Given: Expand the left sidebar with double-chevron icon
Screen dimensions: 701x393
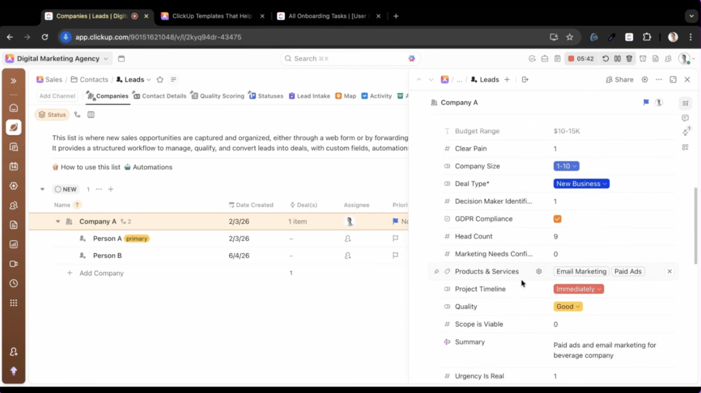Looking at the screenshot, I should tap(14, 81).
